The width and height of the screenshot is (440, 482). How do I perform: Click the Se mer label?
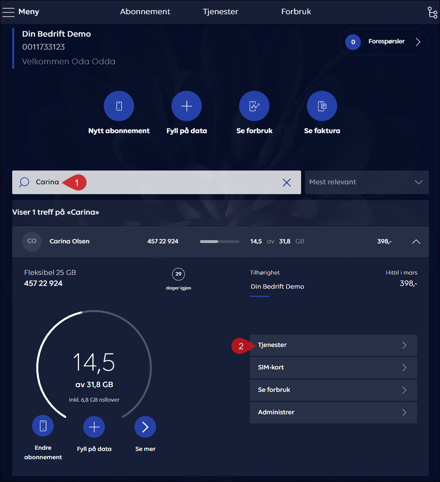[145, 449]
